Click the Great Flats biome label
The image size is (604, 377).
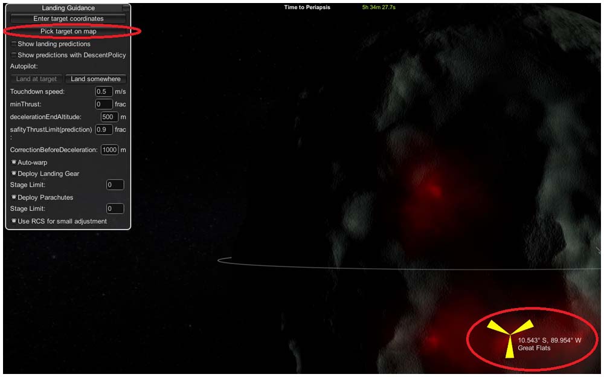534,348
